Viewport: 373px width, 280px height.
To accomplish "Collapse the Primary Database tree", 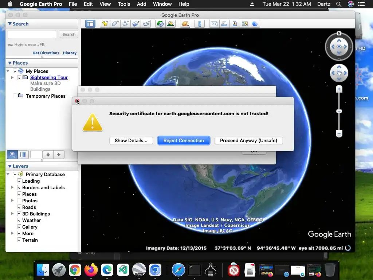I will 8,174.
